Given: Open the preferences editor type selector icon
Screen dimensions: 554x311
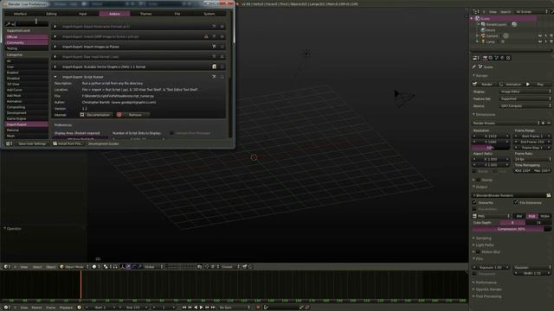Looking at the screenshot, I should pyautogui.click(x=9, y=143).
